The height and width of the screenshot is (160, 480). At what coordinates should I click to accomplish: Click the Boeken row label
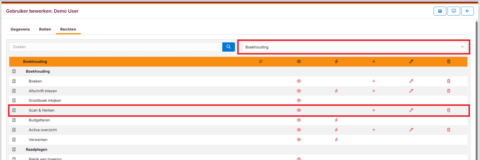click(x=35, y=81)
